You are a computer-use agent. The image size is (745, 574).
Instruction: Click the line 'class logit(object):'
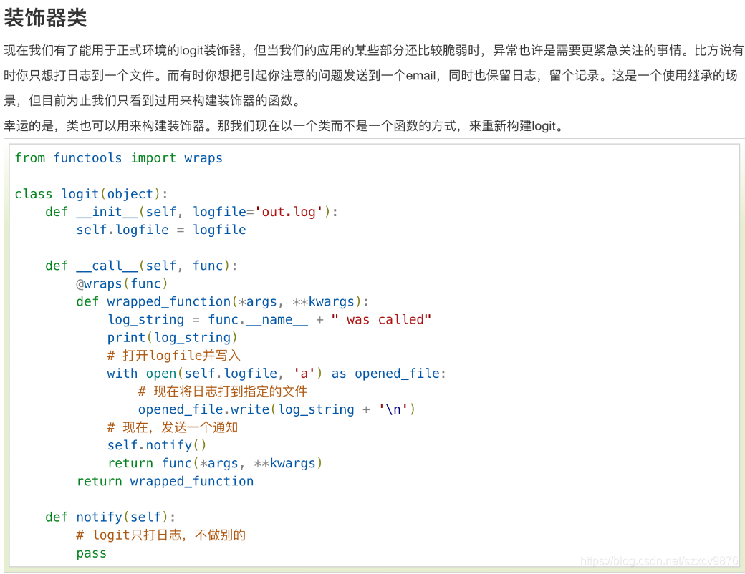91,194
